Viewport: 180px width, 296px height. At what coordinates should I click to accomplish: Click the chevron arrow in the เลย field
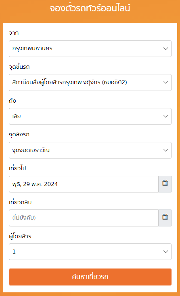(x=165, y=116)
